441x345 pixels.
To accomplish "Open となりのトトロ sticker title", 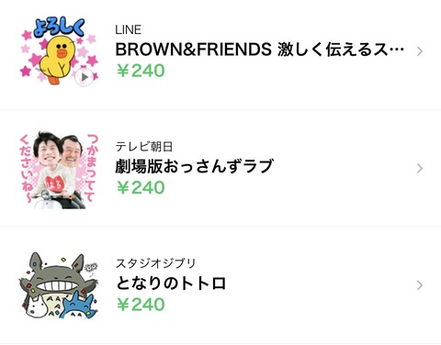I will (171, 284).
